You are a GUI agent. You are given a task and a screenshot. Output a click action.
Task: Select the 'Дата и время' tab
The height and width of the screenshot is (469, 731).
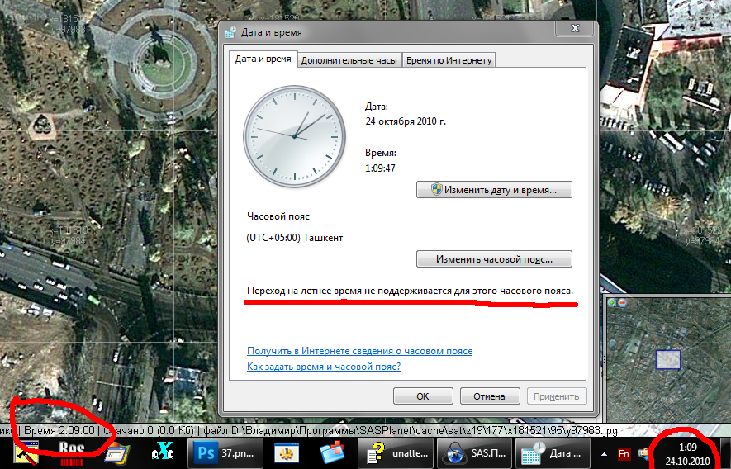[263, 59]
